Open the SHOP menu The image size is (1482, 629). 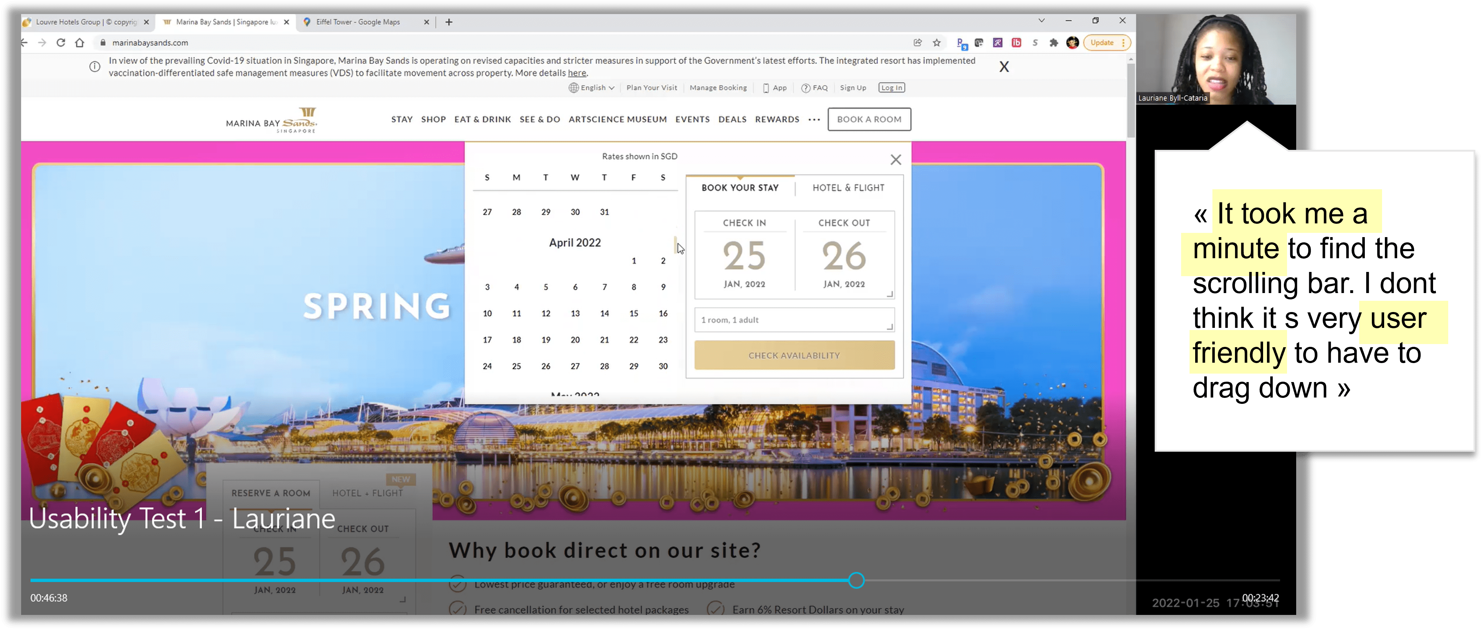click(x=433, y=119)
